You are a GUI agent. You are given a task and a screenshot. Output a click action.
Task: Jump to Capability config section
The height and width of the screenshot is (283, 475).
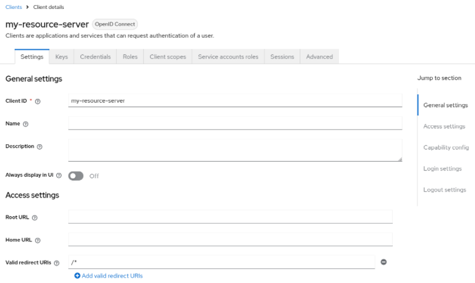pos(446,148)
